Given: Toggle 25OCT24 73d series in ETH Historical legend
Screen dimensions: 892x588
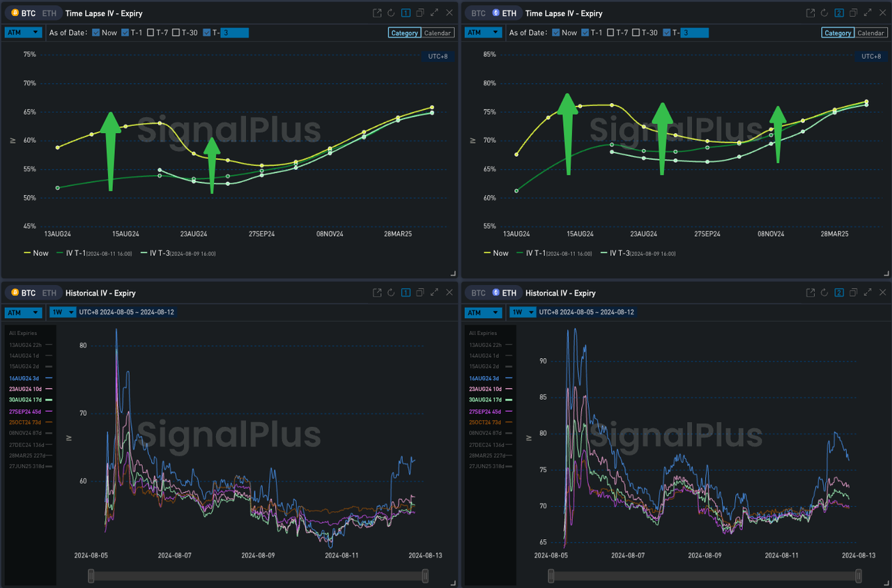Looking at the screenshot, I should point(490,422).
